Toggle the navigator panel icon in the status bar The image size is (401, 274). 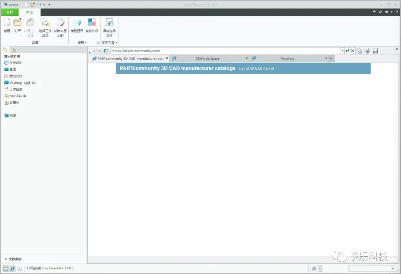[5, 269]
